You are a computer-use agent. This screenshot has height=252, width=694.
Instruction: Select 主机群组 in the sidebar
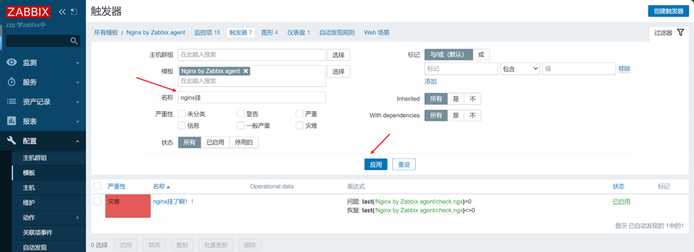click(x=35, y=158)
